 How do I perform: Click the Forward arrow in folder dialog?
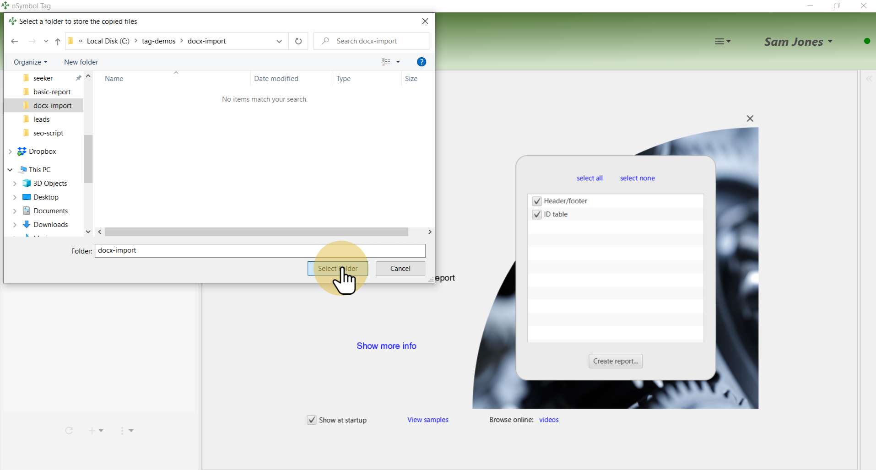tap(32, 41)
